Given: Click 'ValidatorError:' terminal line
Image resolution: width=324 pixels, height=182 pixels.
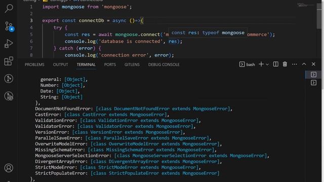Looking at the screenshot, I should [x=115, y=126].
